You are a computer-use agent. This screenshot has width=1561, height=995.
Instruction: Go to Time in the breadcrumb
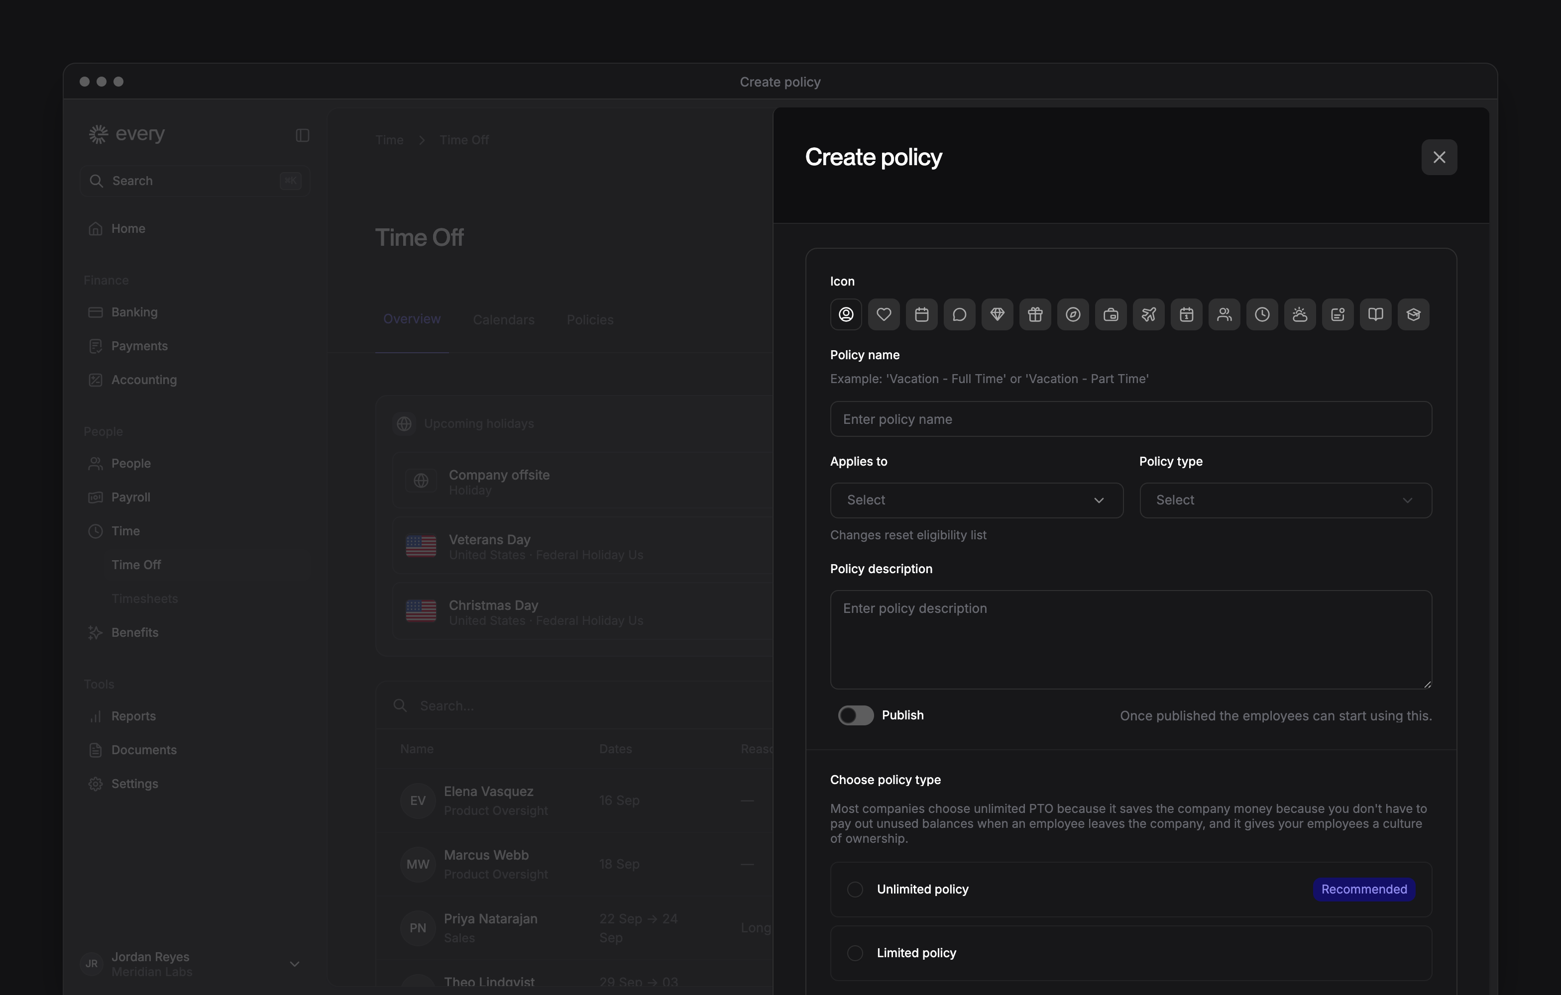(x=389, y=140)
